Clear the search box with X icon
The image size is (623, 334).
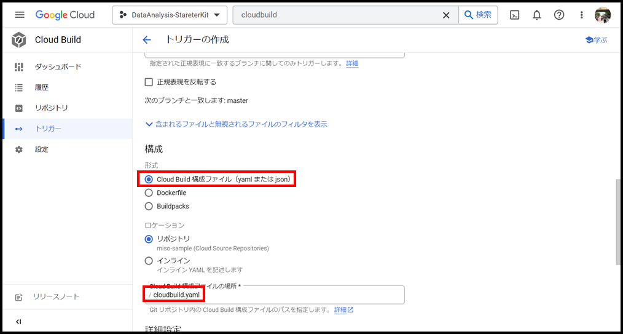pos(446,15)
